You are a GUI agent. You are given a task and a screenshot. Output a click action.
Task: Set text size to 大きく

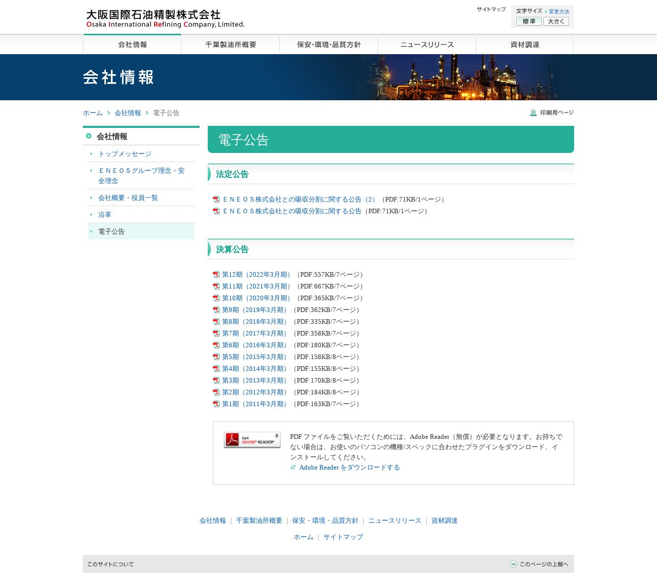tap(556, 21)
